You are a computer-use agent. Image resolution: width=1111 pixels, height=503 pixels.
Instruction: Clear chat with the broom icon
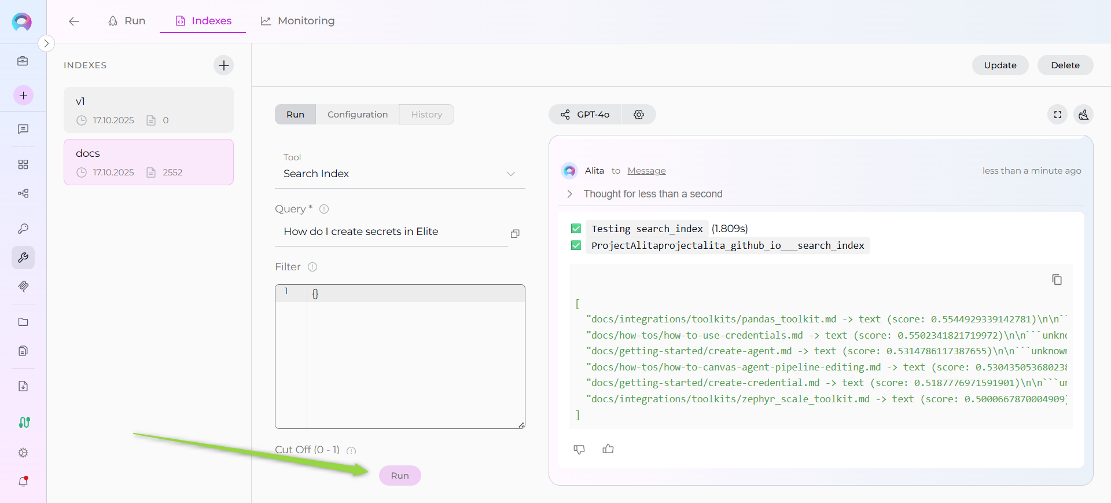click(x=1083, y=115)
